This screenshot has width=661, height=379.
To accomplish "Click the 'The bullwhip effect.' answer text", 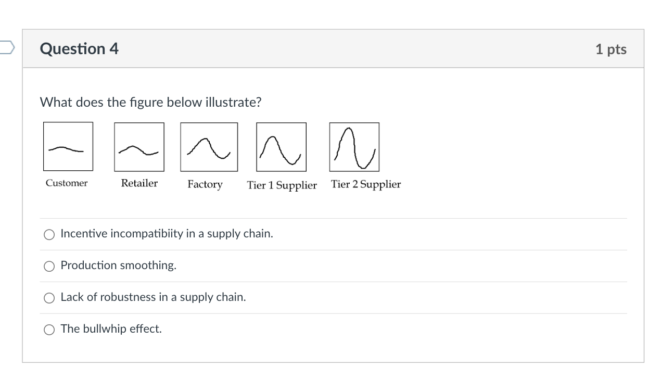I will point(111,329).
